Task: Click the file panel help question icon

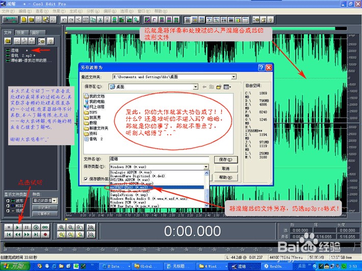Action: [x=50, y=41]
